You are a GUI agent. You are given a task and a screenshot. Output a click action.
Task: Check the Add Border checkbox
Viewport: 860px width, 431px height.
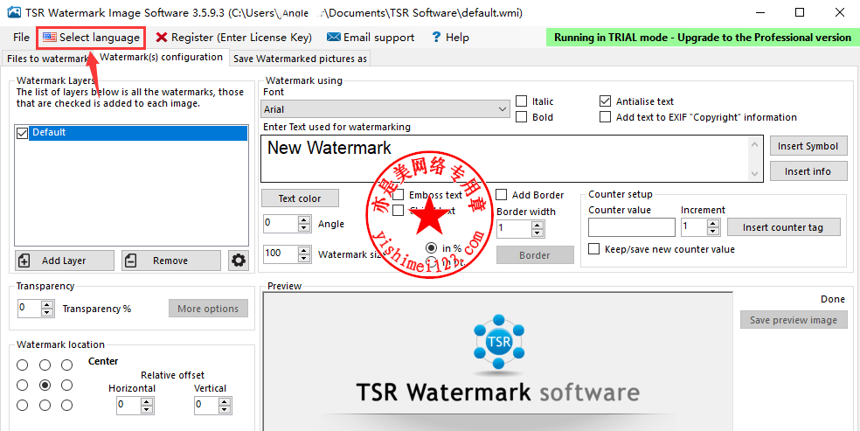click(502, 195)
